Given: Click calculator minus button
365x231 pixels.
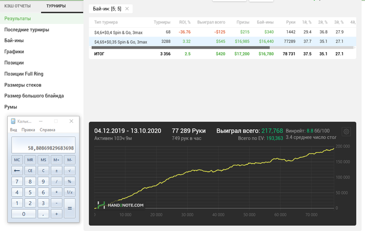Looking at the screenshot, I should tap(56, 203).
